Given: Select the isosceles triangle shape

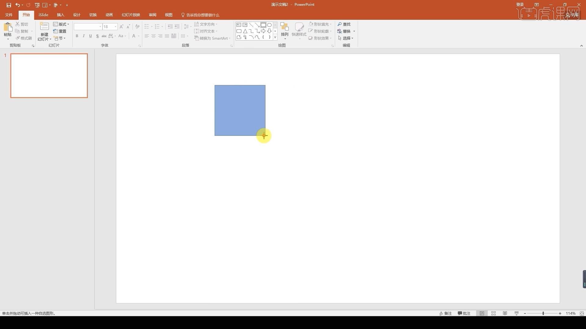Looking at the screenshot, I should 245,31.
